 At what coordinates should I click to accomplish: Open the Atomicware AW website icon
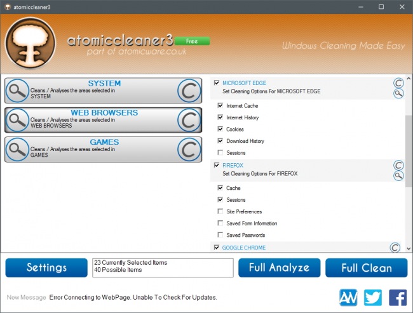(348, 298)
